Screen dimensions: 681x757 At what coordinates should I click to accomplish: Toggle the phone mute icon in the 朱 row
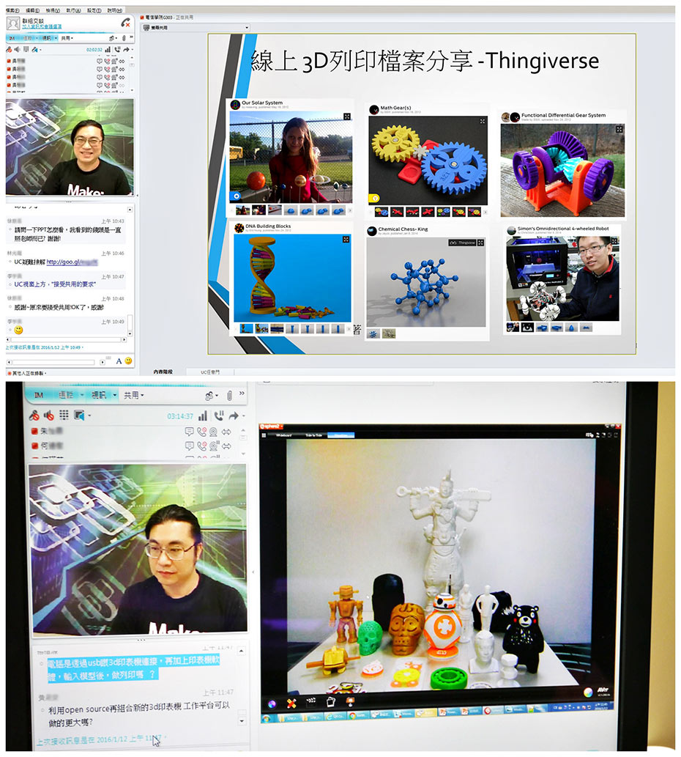(x=201, y=431)
